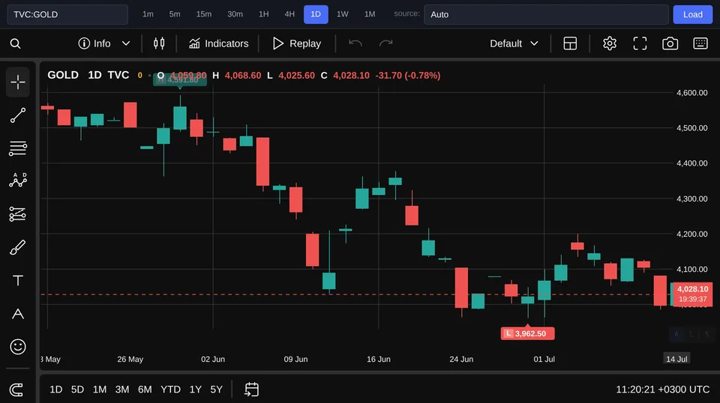The height and width of the screenshot is (403, 720).
Task: Open chart layout grid selector
Action: tap(570, 43)
